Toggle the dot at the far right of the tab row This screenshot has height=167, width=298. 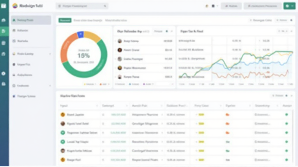click(291, 20)
